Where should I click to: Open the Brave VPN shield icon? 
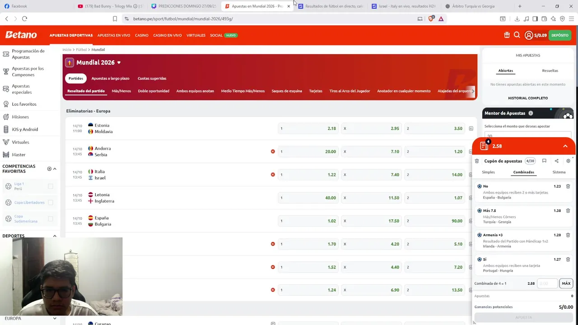click(562, 19)
